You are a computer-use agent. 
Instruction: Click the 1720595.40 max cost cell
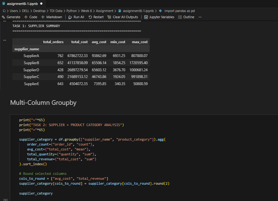(139, 63)
